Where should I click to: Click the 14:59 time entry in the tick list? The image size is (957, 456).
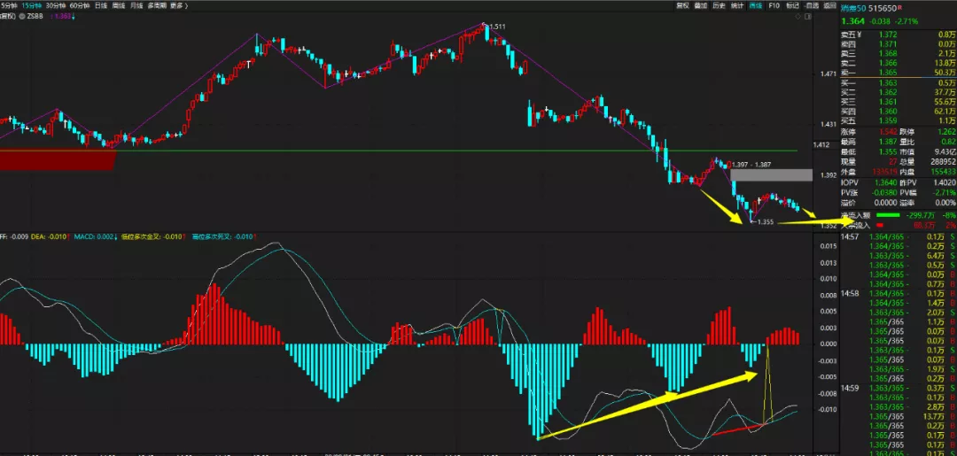pos(850,388)
